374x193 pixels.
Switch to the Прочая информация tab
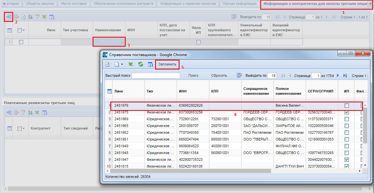click(x=239, y=4)
